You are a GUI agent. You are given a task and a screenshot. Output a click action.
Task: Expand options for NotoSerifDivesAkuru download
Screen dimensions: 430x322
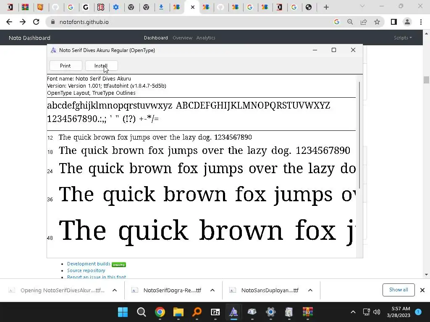(x=115, y=290)
